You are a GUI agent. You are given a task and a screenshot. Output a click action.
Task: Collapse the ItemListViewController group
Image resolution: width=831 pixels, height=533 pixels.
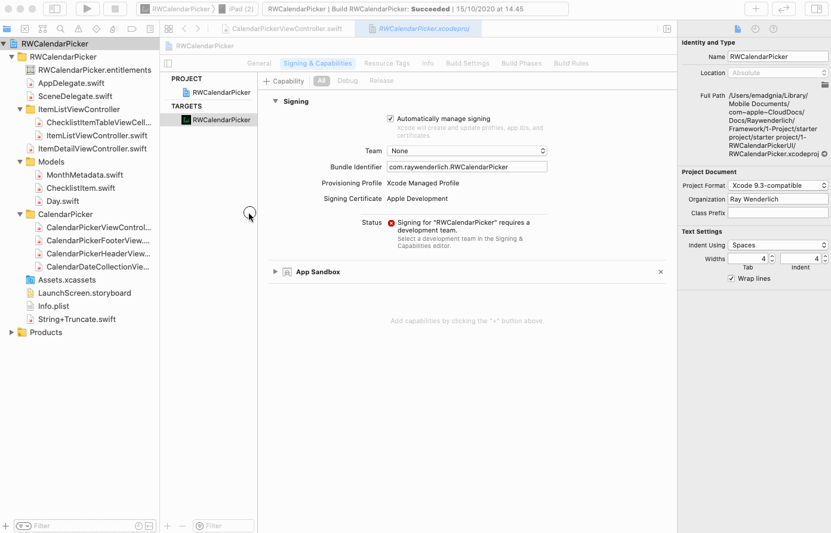(20, 109)
